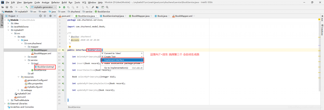Click the BookService breadcrumb at editor bottom
Screen dimensions: 324x110
[74, 107]
